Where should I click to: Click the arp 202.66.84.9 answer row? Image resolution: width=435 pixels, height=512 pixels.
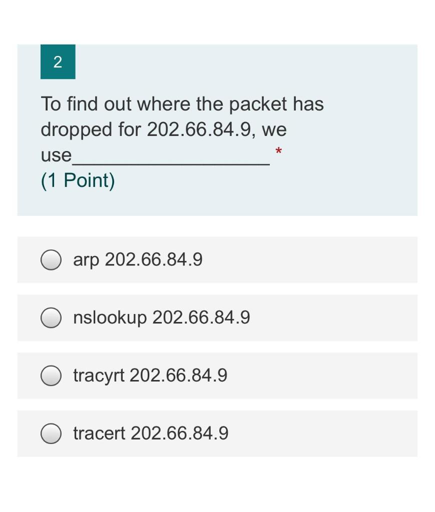tap(217, 259)
